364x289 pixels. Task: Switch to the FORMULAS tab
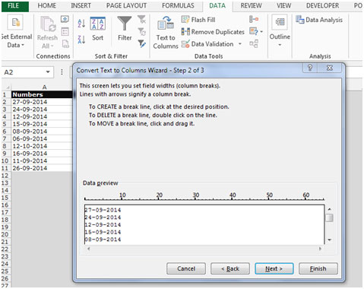coord(178,5)
